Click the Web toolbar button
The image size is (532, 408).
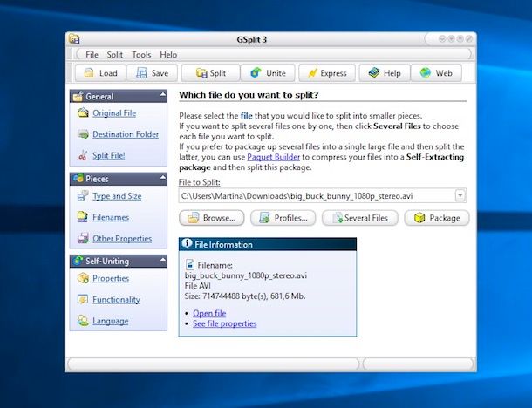[436, 73]
